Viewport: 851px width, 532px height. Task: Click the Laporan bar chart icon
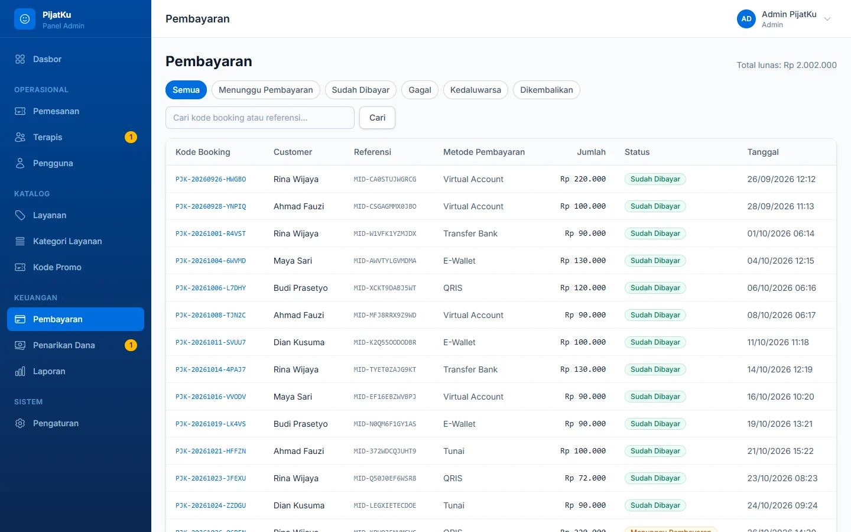click(20, 371)
